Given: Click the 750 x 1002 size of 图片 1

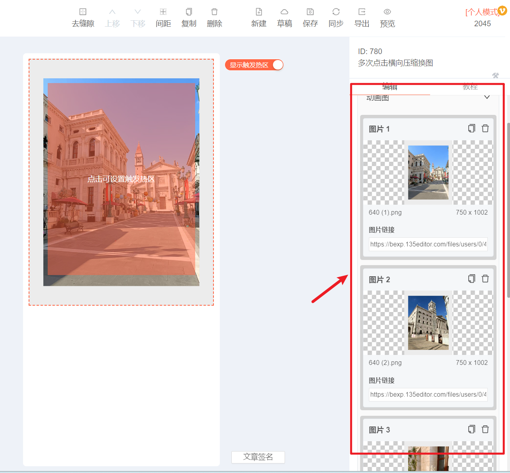Looking at the screenshot, I should [472, 212].
